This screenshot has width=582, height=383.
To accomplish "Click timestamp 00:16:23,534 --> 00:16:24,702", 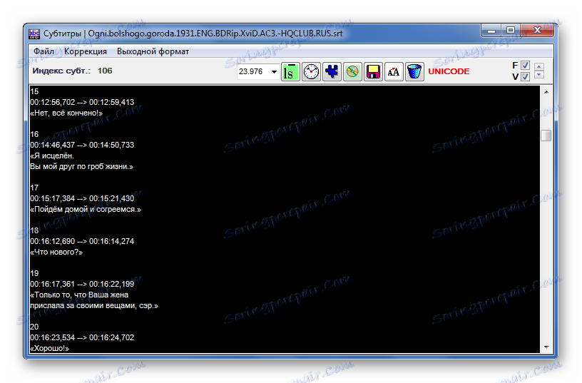I will click(x=82, y=338).
